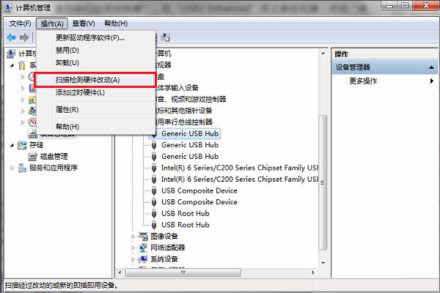
Task: Click the forward arrow toolbar icon
Action: coord(24,37)
